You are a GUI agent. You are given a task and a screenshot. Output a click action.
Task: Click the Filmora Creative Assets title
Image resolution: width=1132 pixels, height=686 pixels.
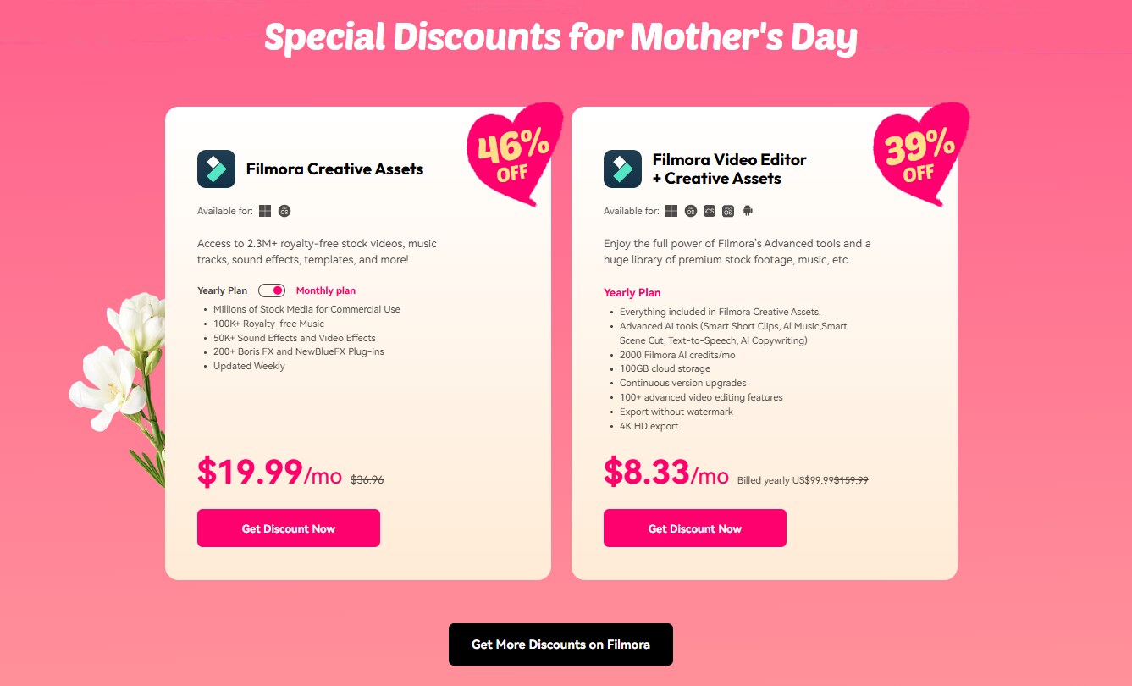[x=334, y=169]
